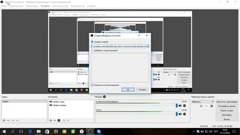
Task: Open the Windows Start menu
Action: 4,132
